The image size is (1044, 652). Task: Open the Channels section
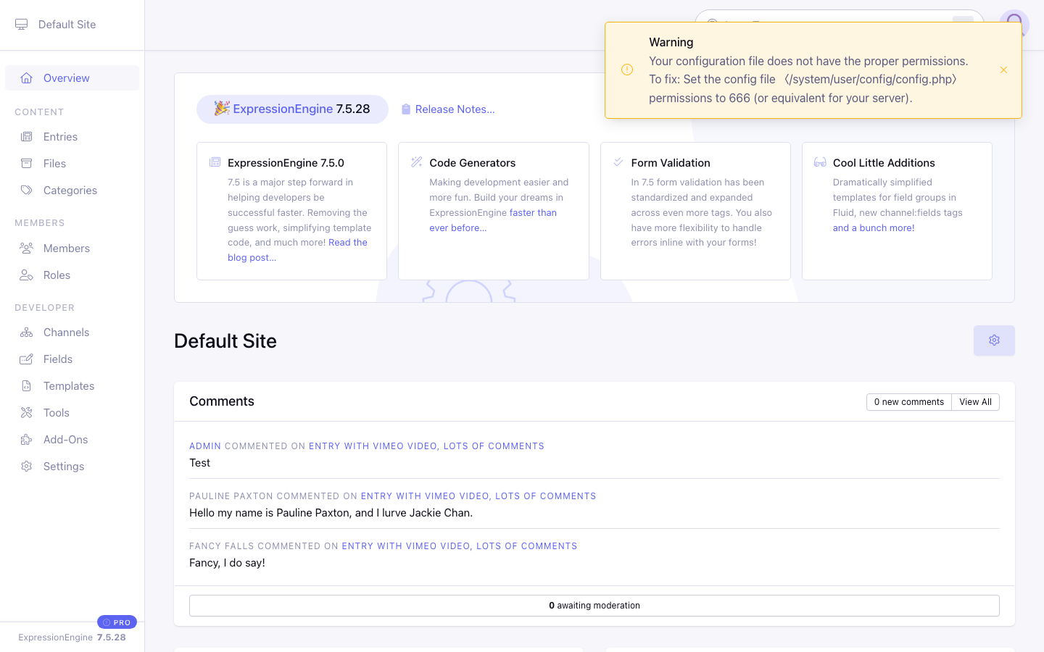point(72,333)
